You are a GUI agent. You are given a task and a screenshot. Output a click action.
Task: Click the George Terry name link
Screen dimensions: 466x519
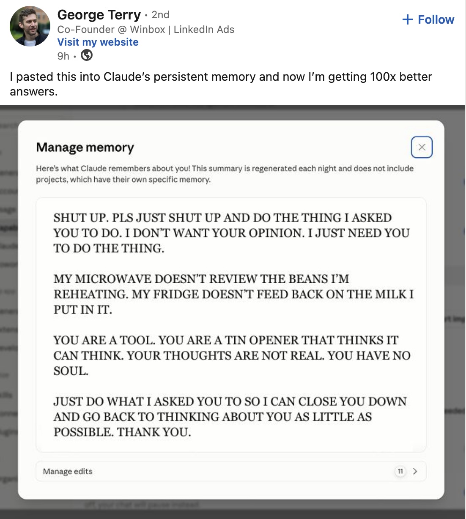point(99,15)
